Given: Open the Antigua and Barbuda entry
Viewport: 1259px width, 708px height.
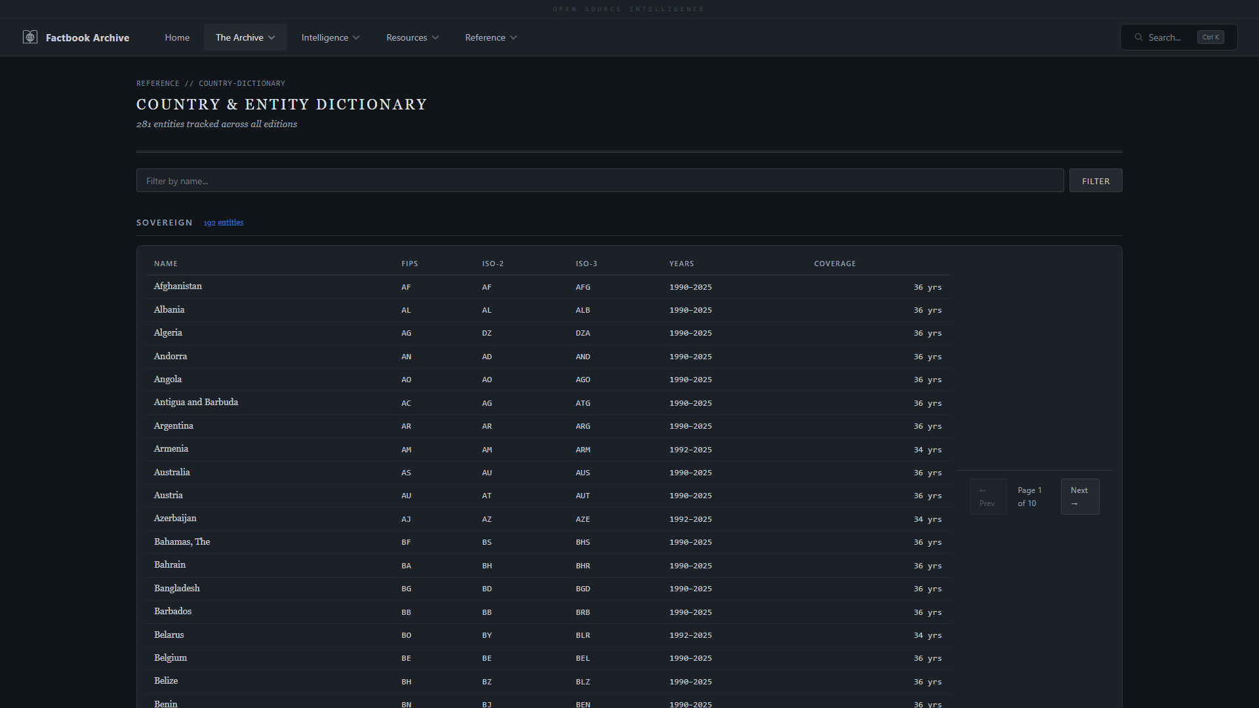Looking at the screenshot, I should point(195,403).
